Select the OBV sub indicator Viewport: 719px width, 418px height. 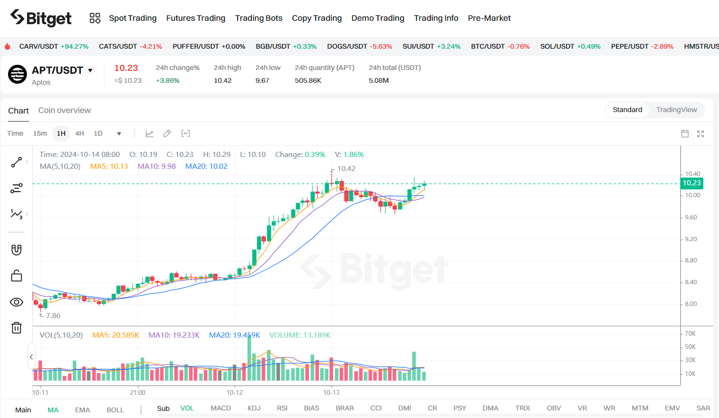coord(554,408)
